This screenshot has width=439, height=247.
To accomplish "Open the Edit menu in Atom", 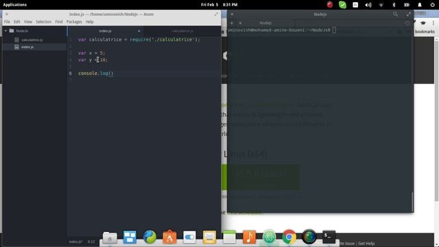I will (x=17, y=21).
